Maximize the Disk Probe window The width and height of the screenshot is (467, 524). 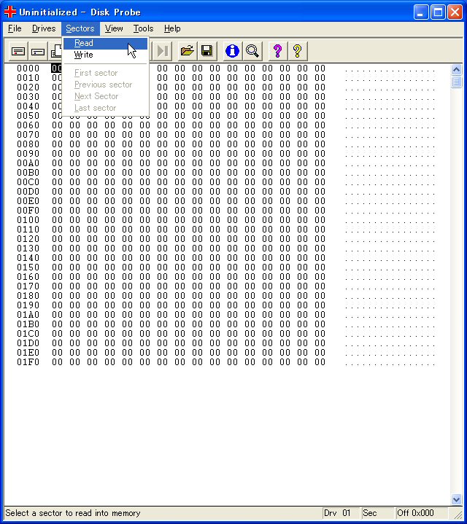(438, 12)
